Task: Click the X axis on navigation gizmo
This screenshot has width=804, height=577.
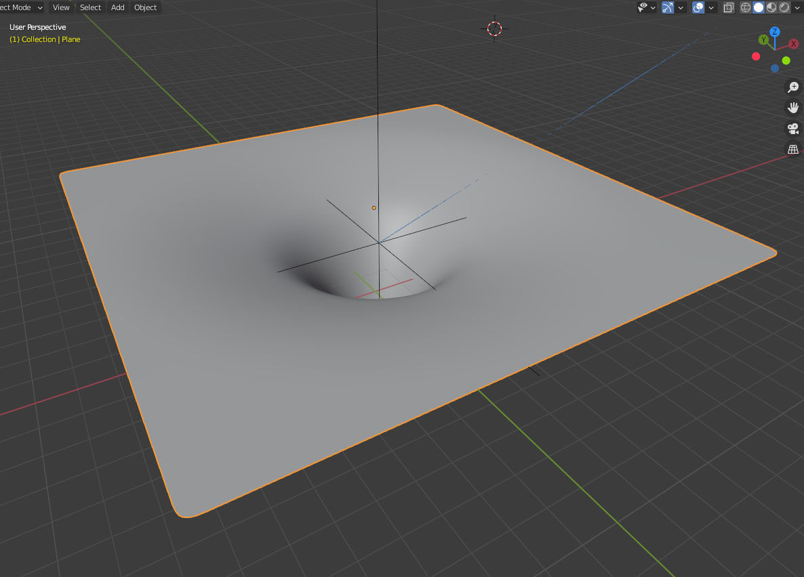Action: click(x=794, y=43)
